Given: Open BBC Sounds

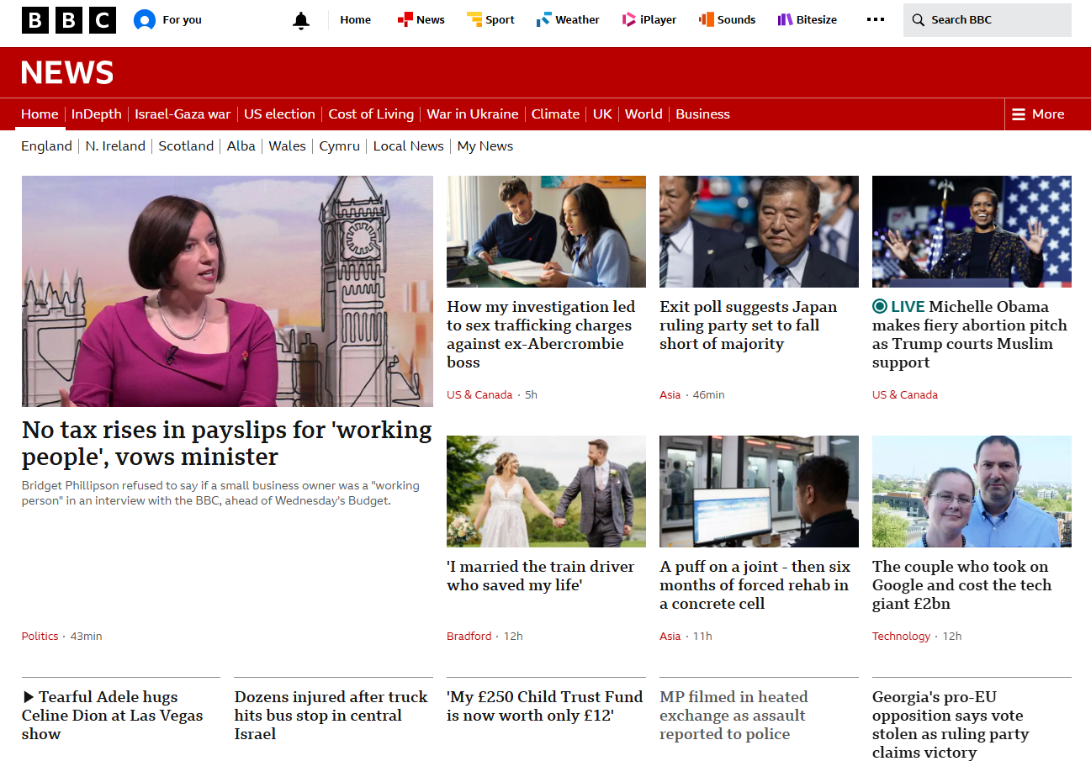Looking at the screenshot, I should 727,20.
